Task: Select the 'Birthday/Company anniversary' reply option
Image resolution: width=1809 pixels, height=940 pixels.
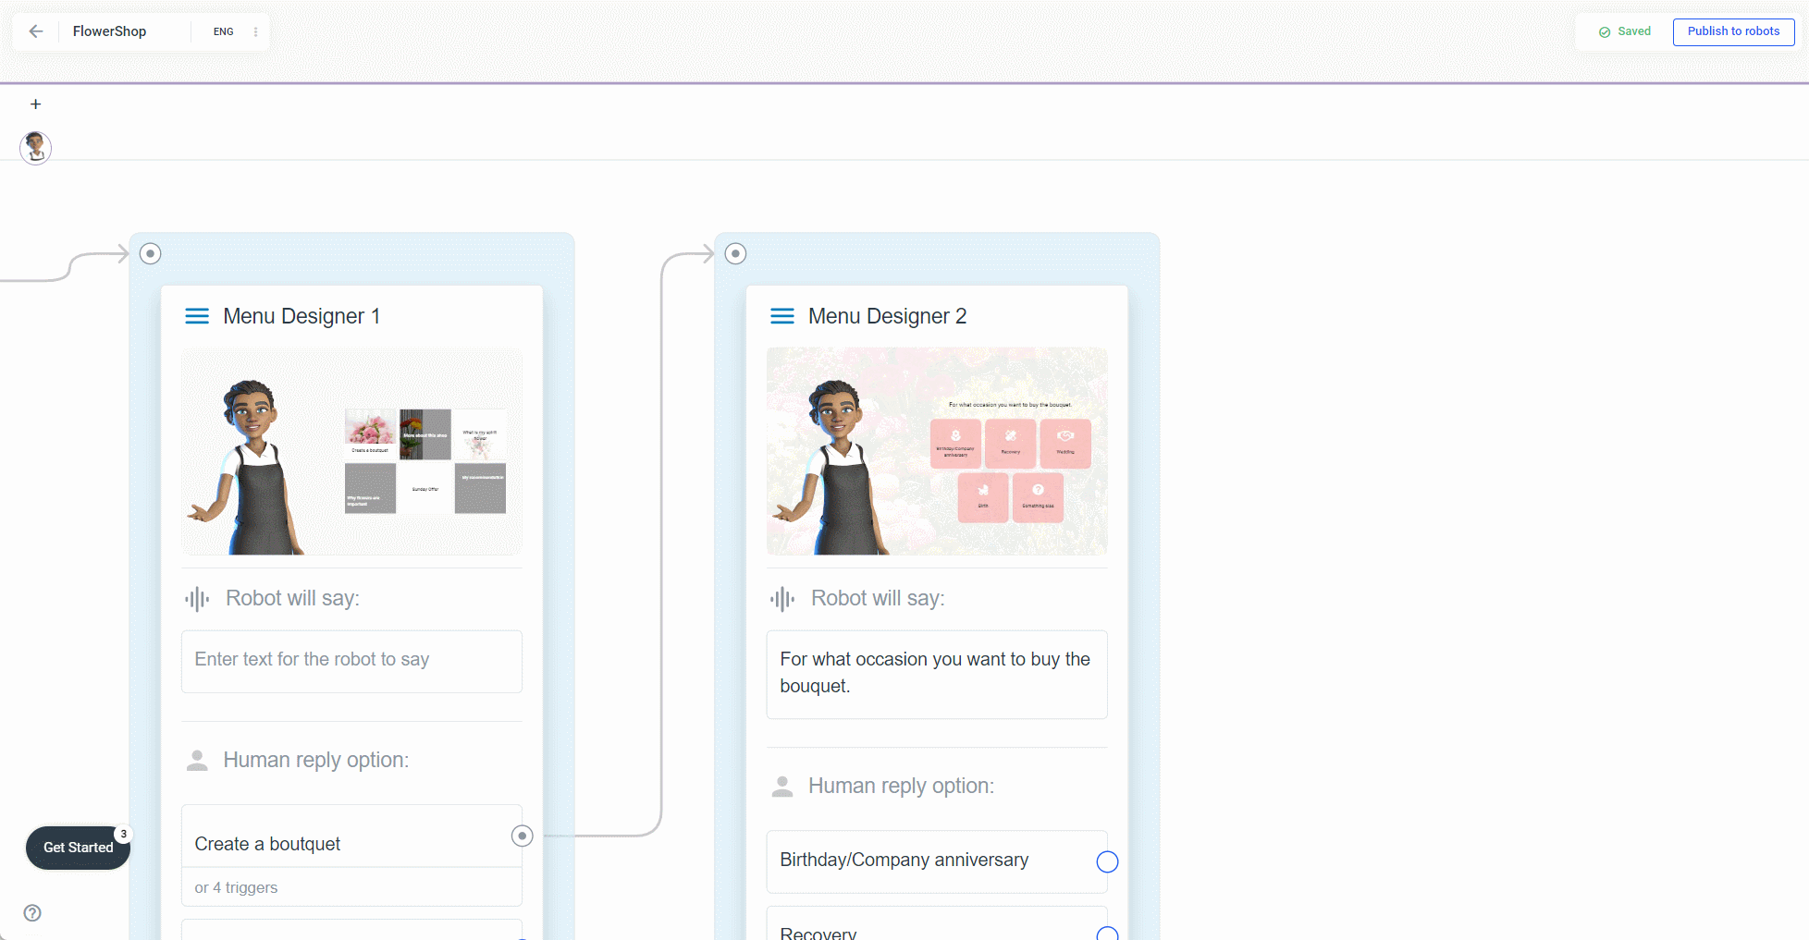Action: pyautogui.click(x=937, y=861)
